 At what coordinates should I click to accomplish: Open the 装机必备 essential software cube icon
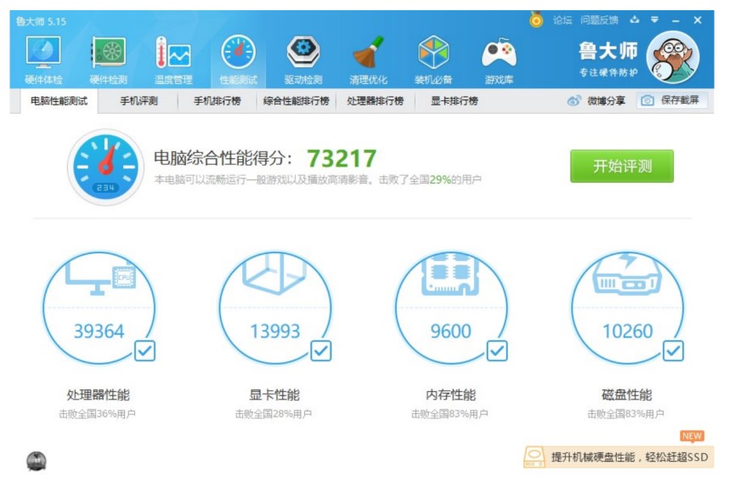pyautogui.click(x=433, y=60)
